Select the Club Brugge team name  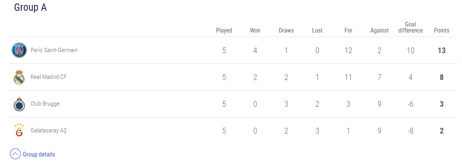tap(45, 104)
